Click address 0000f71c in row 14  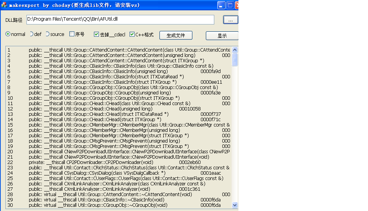click(x=210, y=120)
